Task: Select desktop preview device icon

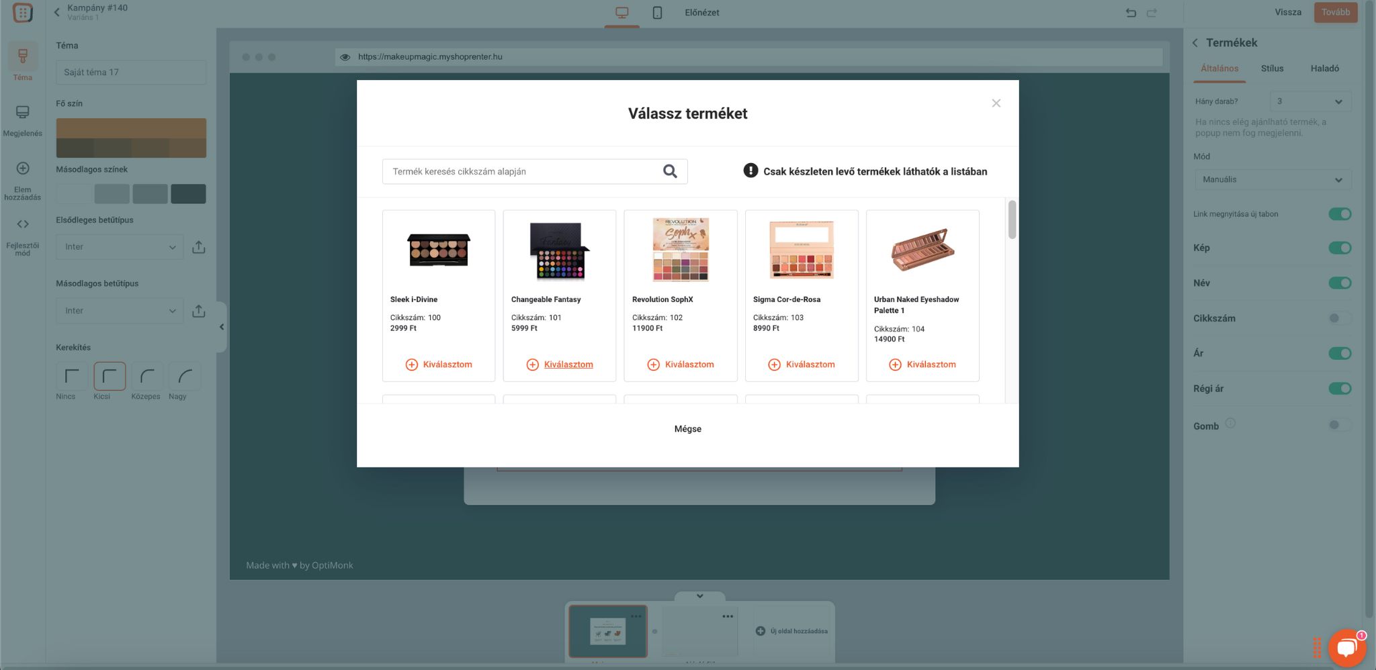Action: (622, 13)
